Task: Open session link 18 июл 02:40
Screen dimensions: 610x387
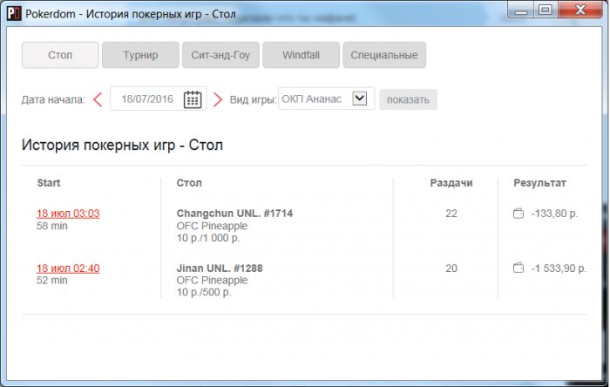Action: click(x=68, y=268)
